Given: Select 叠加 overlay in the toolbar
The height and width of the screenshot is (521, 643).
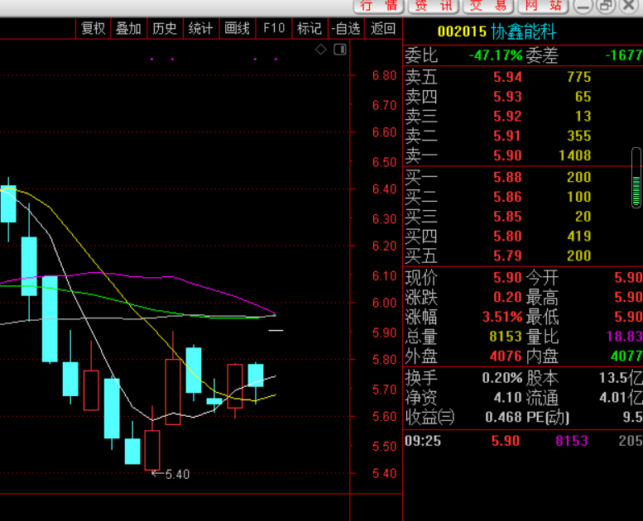Looking at the screenshot, I should pyautogui.click(x=128, y=28).
